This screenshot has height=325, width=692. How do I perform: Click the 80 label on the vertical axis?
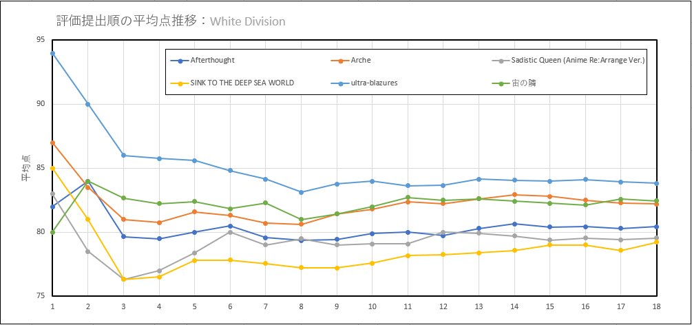41,232
